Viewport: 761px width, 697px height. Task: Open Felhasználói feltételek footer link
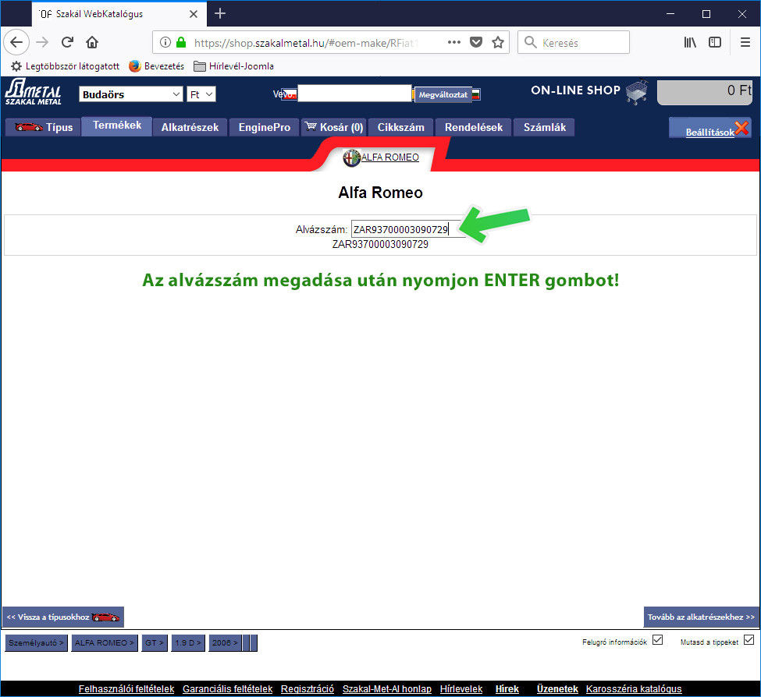pyautogui.click(x=126, y=688)
